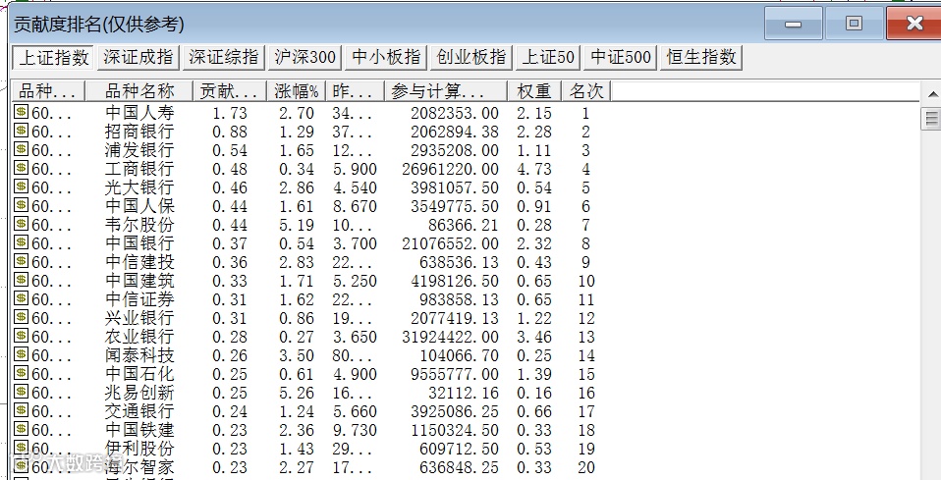
Task: Click the stock icon beside 兆易创新
Action: [x=21, y=391]
